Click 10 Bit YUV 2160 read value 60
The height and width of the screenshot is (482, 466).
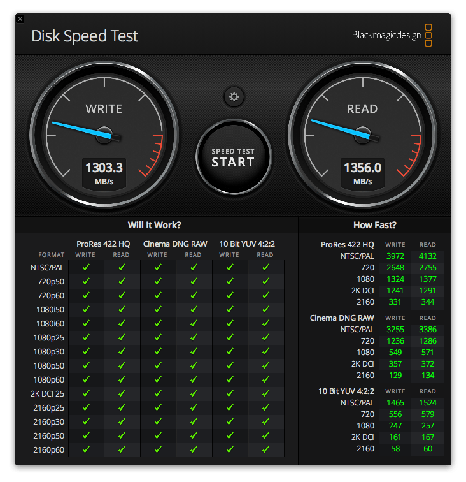(x=428, y=449)
